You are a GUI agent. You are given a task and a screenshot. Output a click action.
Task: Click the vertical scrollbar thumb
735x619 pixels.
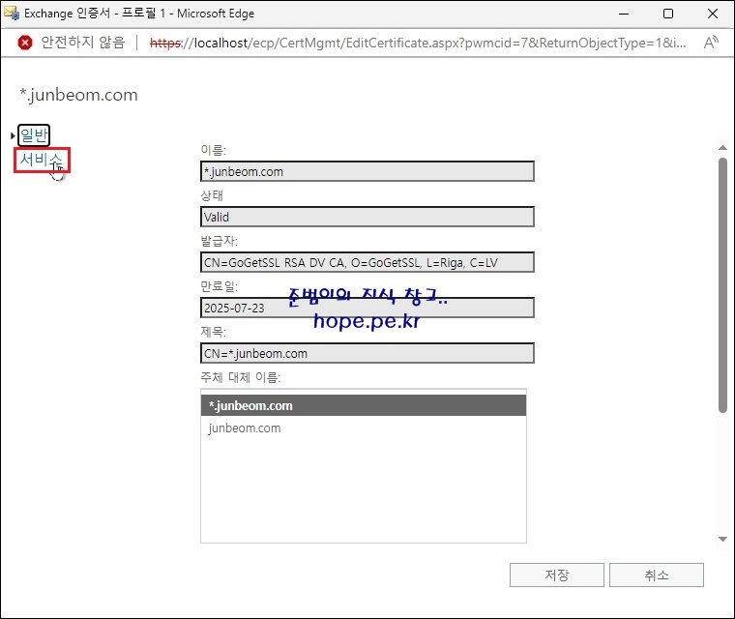tap(722, 285)
